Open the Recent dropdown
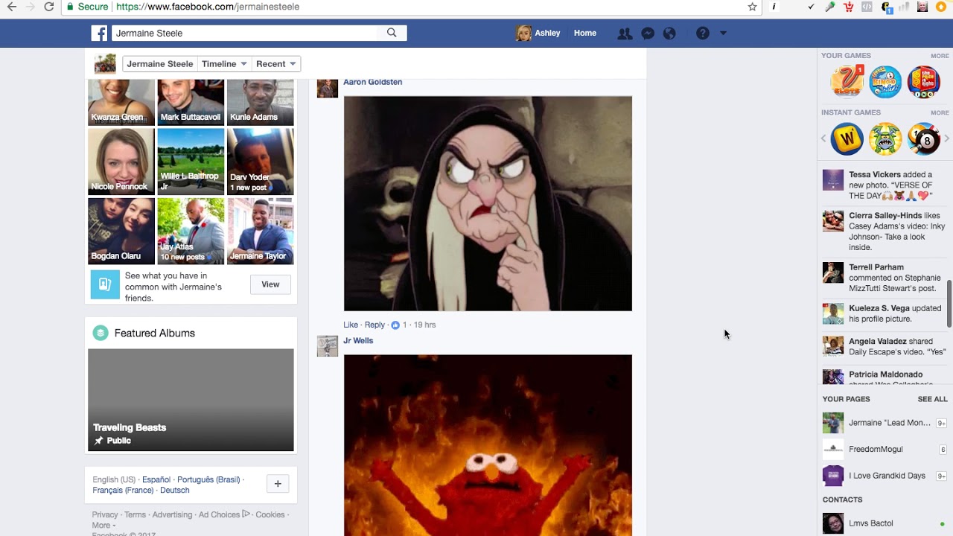 (x=275, y=64)
